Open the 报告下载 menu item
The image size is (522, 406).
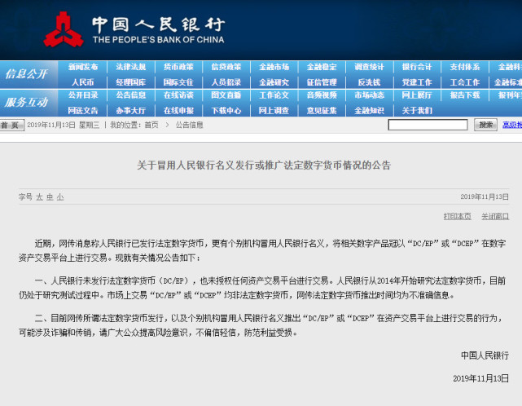click(x=465, y=95)
